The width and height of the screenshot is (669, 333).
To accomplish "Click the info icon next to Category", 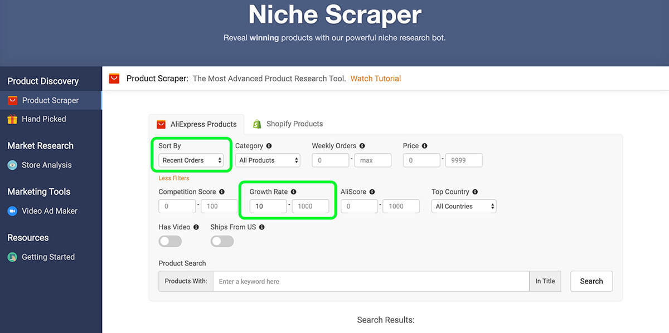I will click(x=269, y=146).
